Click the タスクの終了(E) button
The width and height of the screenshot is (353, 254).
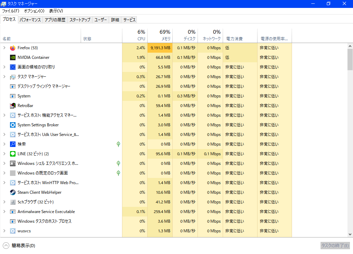click(335, 245)
